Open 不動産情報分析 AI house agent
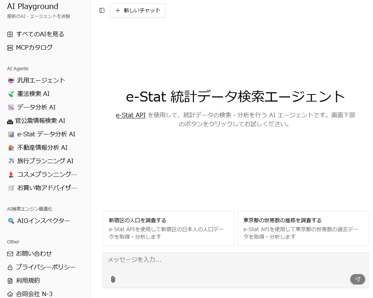This screenshot has height=298, width=373. coord(42,148)
